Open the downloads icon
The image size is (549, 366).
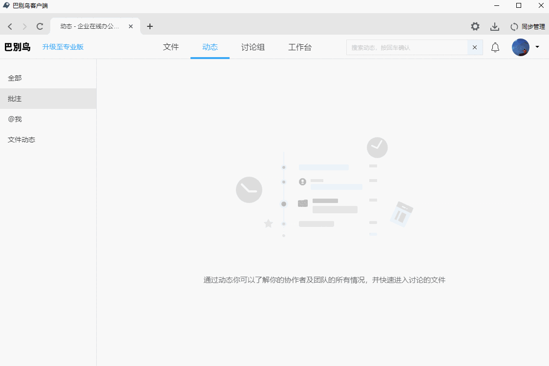(495, 26)
